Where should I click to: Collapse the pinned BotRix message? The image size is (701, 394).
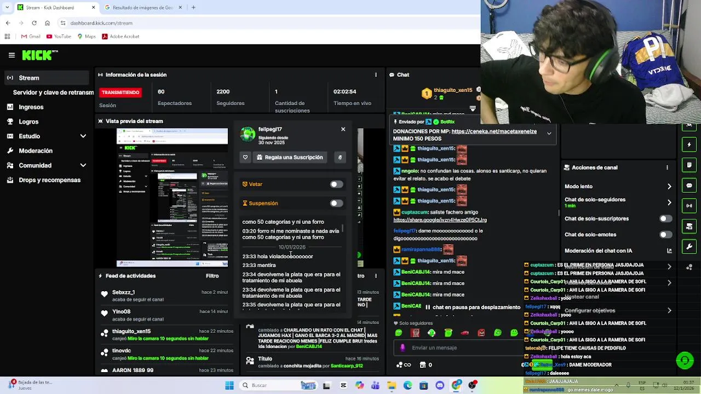549,134
